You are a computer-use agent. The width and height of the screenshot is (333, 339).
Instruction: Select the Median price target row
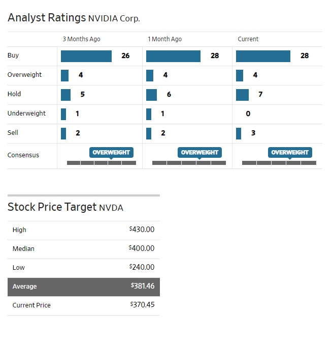coord(84,249)
